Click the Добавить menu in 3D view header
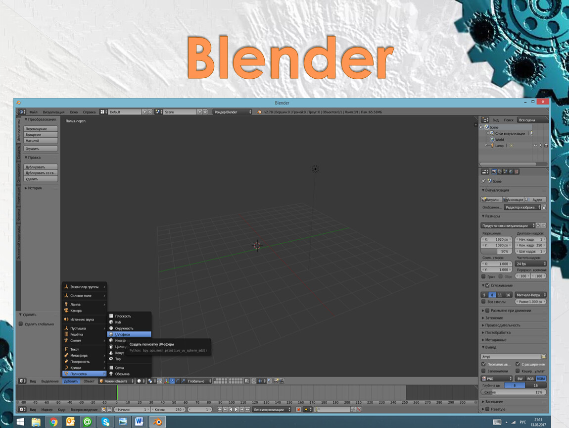 71,381
